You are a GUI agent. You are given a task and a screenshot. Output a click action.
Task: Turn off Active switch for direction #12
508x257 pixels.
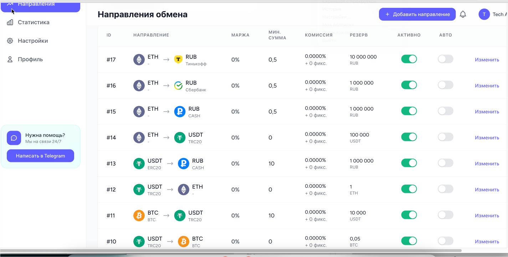pyautogui.click(x=409, y=189)
